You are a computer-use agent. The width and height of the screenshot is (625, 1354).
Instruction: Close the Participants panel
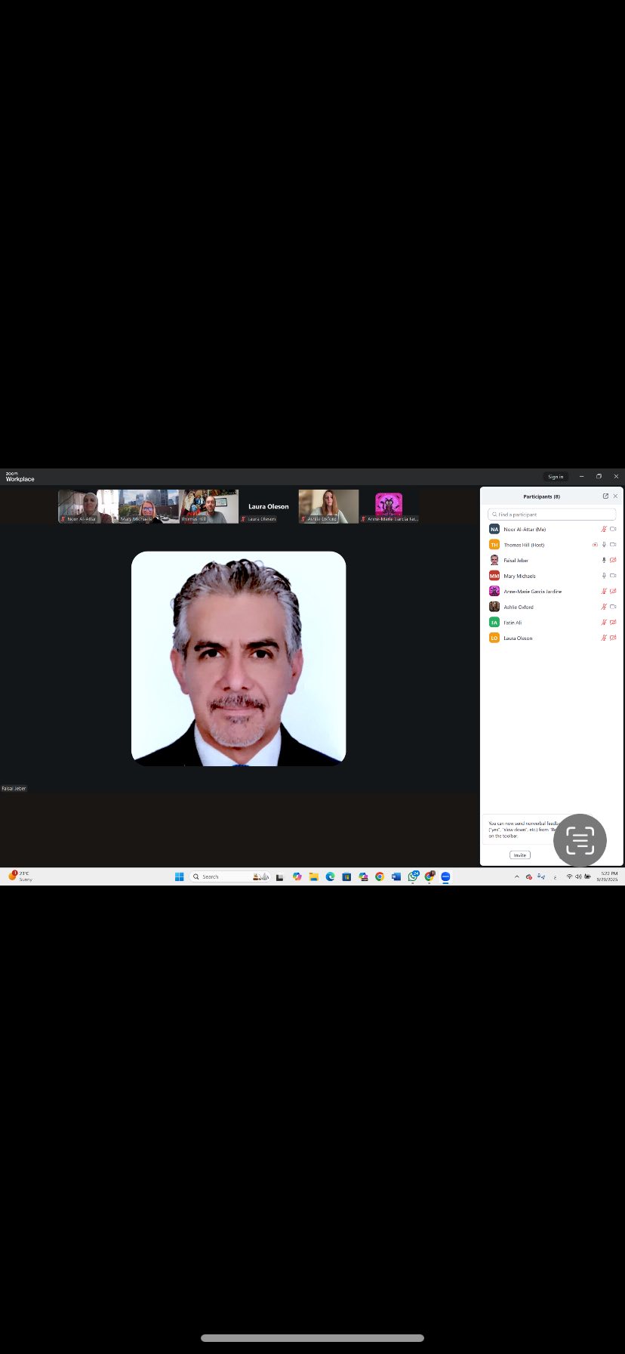pos(615,496)
